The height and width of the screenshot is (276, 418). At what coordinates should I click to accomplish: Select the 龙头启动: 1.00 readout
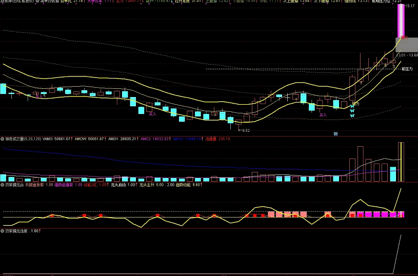coord(124,185)
